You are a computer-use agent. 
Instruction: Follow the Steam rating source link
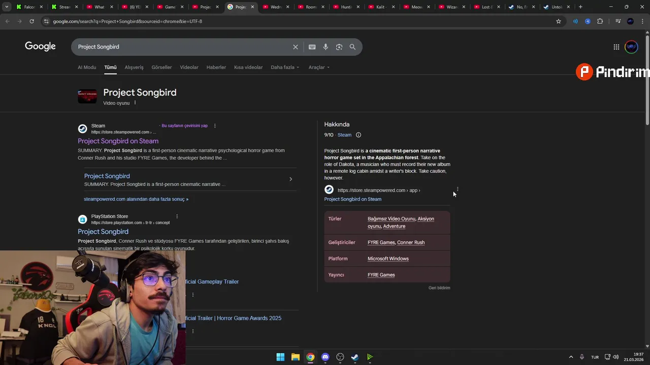[344, 135]
